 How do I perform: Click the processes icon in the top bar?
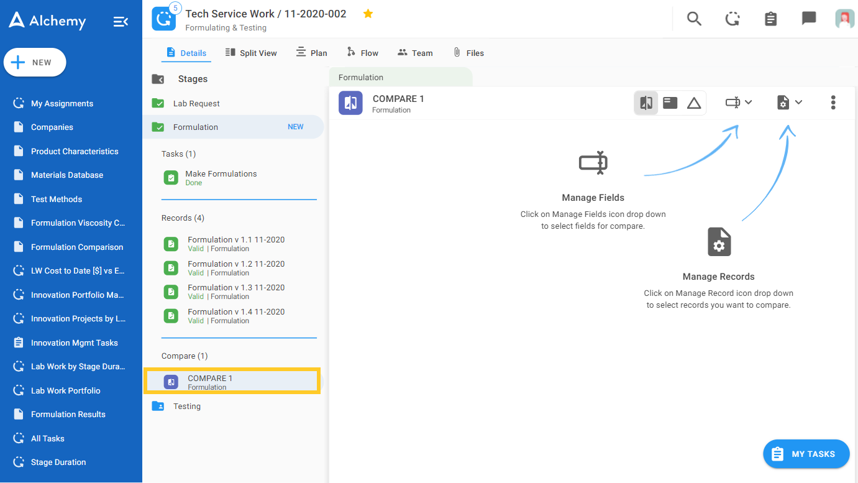732,19
